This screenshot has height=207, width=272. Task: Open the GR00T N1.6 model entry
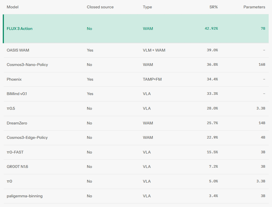point(17,167)
